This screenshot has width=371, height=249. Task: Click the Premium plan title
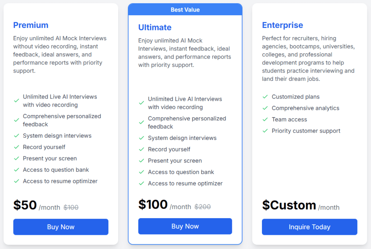(31, 25)
